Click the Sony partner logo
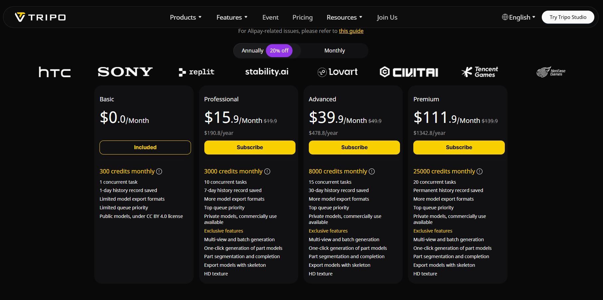Screen dimensions: 603x300 point(125,72)
